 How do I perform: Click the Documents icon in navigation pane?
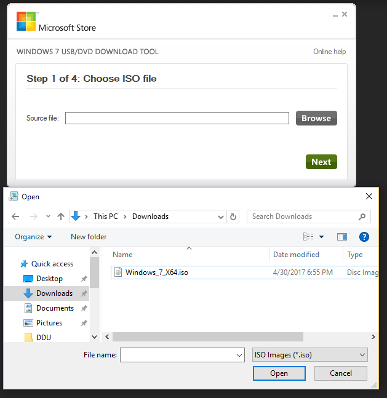pyautogui.click(x=28, y=308)
